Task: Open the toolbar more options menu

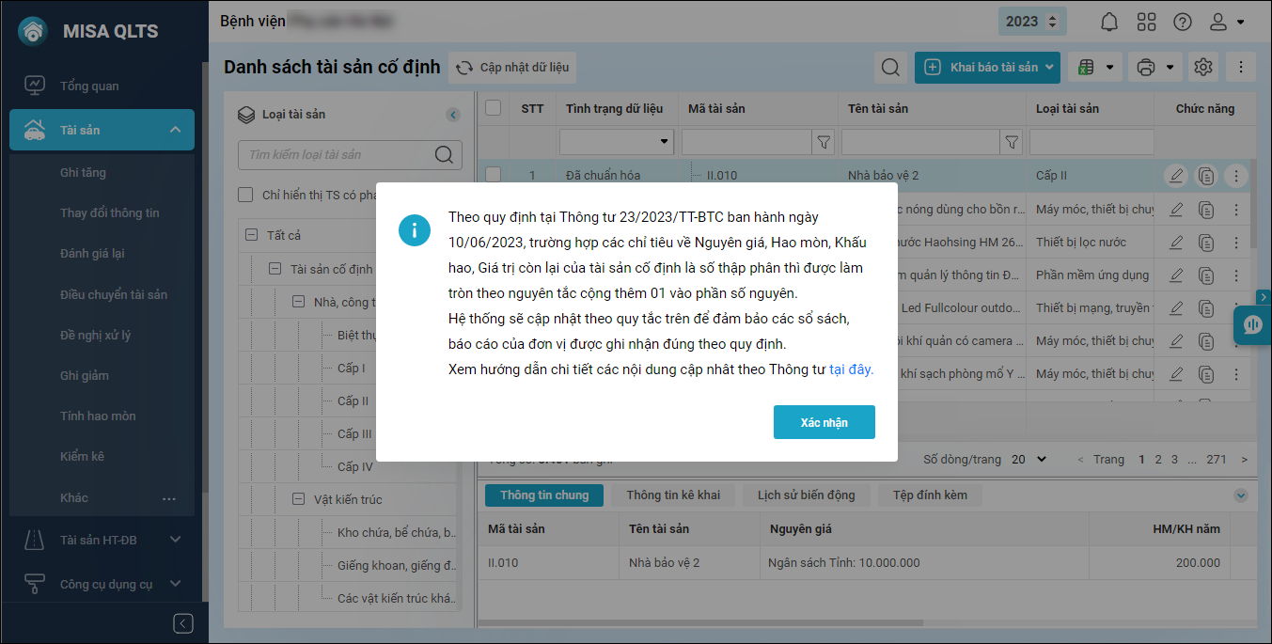Action: [1241, 67]
